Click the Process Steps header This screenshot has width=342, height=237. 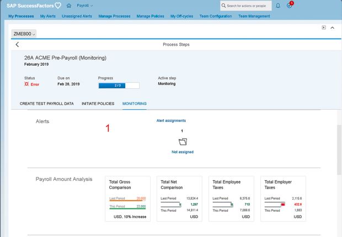176,45
